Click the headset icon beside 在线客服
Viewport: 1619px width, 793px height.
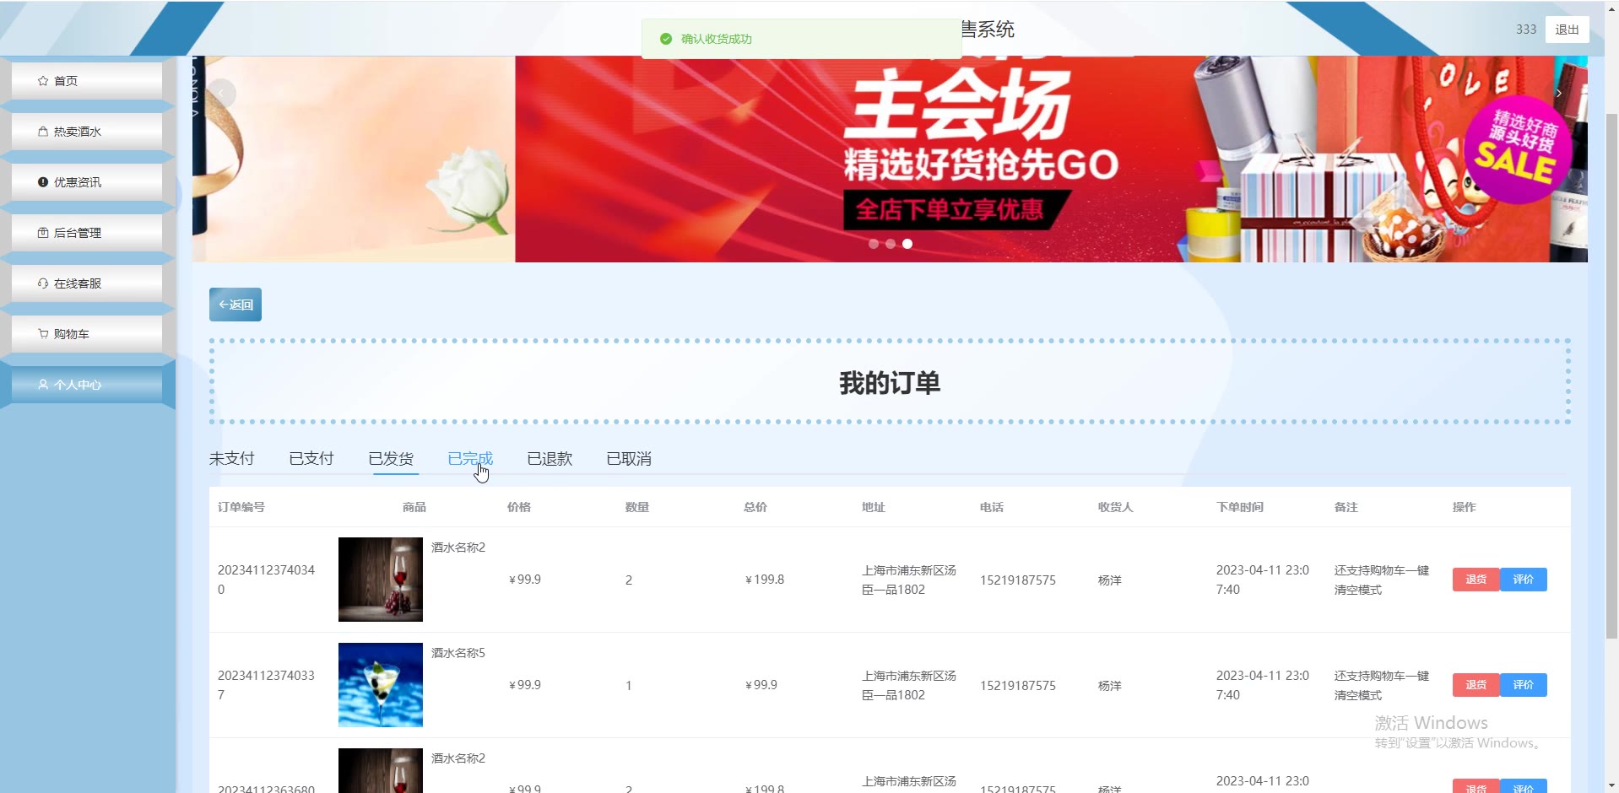pyautogui.click(x=43, y=283)
